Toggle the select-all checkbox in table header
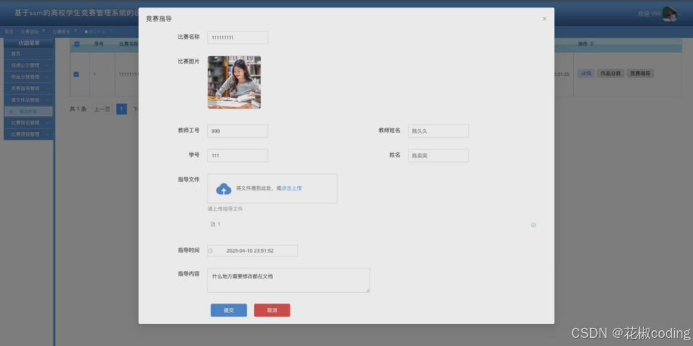 click(77, 44)
